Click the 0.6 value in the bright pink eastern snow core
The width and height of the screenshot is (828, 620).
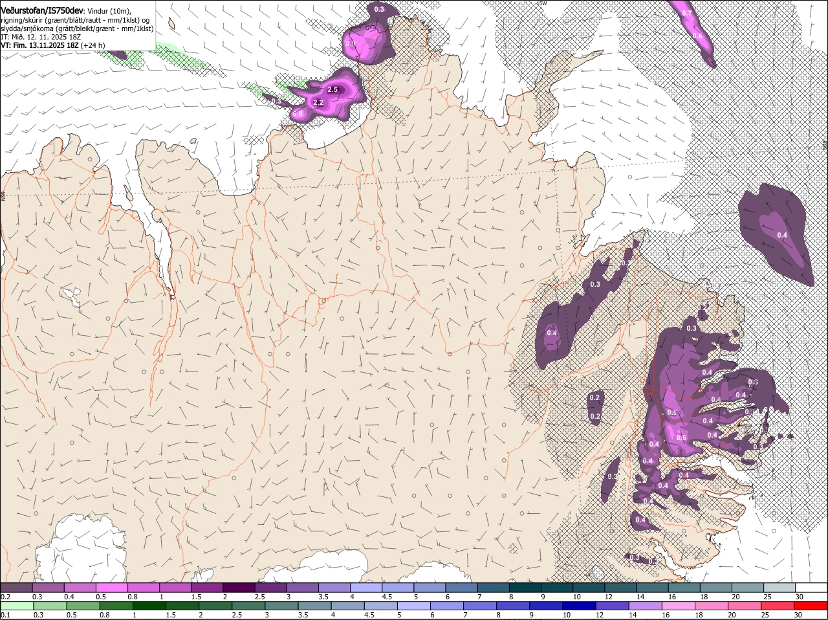(681, 437)
